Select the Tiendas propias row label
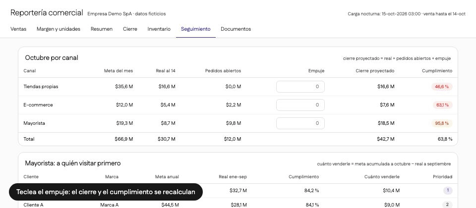Viewport: 476px width, 208px height. coord(41,87)
